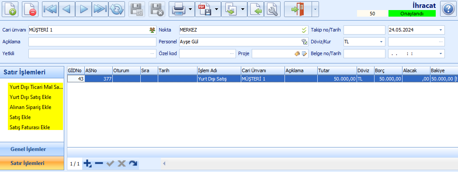The height and width of the screenshot is (172, 458).
Task: Sort by GİDNo column header
Action: point(76,70)
